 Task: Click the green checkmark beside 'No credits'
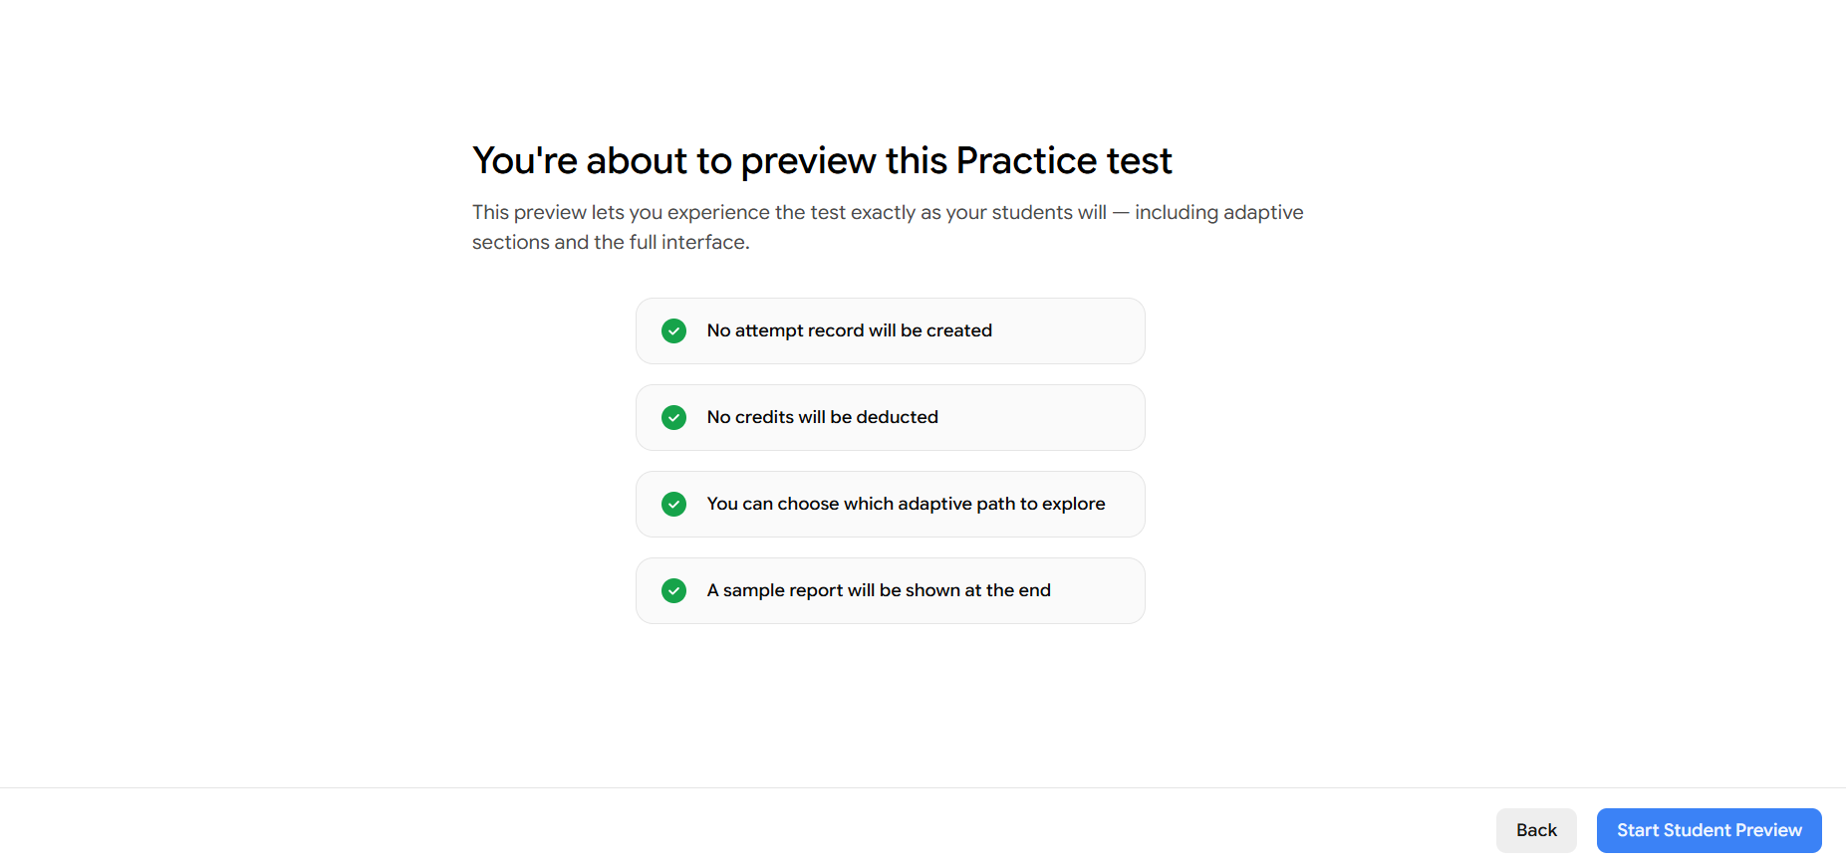pyautogui.click(x=673, y=417)
